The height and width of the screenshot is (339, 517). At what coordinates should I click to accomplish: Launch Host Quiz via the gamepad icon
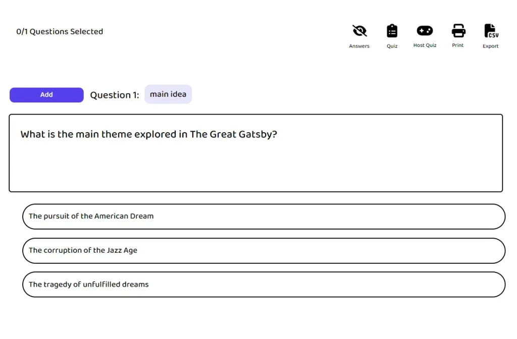[425, 31]
